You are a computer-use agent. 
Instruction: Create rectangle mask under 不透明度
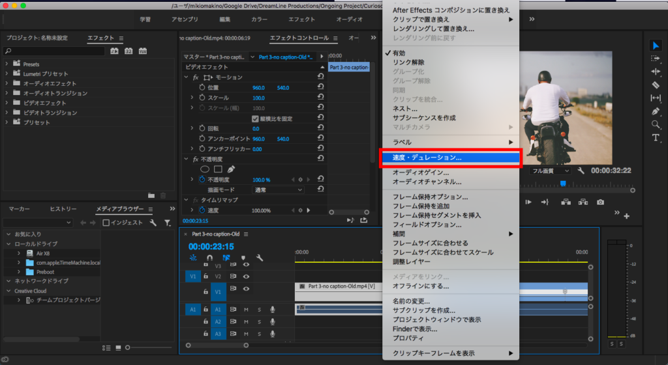218,169
